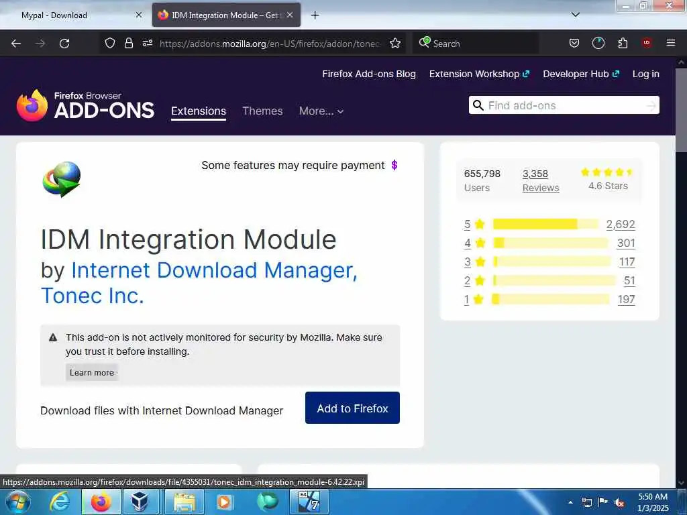Click the four-star rating bar
This screenshot has height=515, width=687.
551,243
